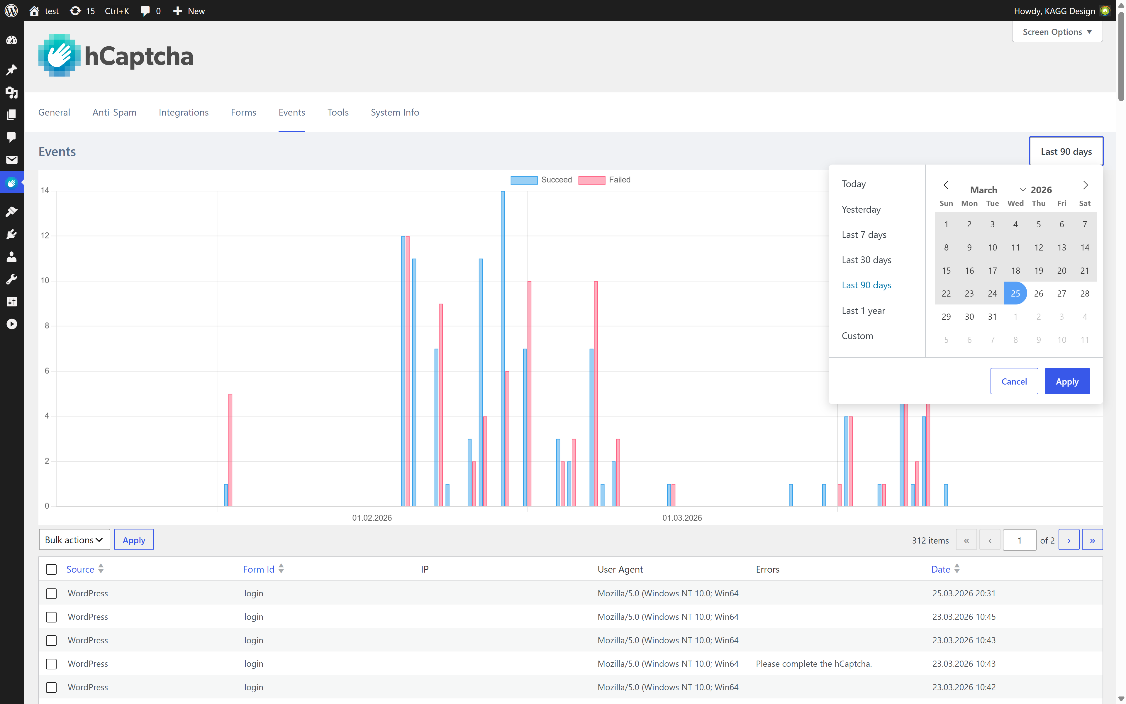Sort the table by the Source column
Viewport: 1126px width, 704px height.
click(81, 569)
